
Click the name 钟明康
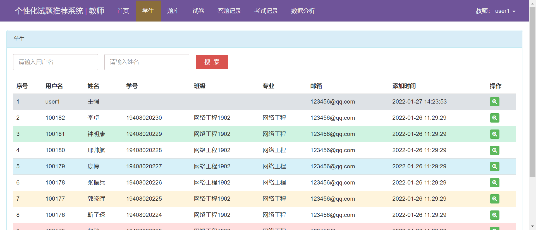click(96, 134)
